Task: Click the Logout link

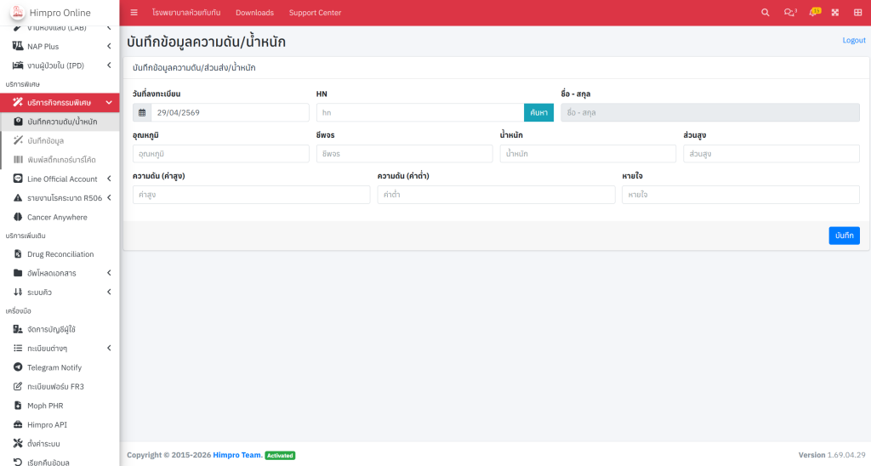Action: 853,40
